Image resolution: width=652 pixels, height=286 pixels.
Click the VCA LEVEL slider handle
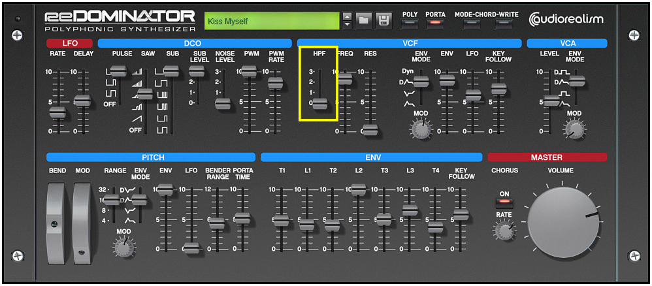(552, 101)
